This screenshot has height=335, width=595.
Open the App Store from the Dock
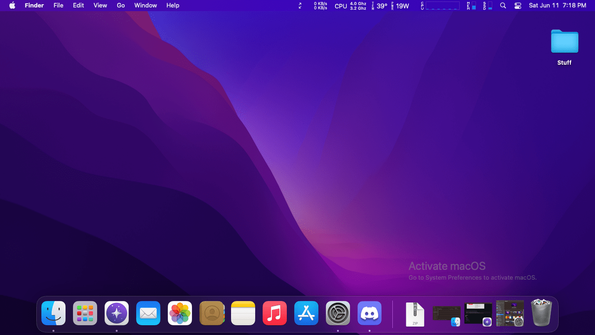coord(306,313)
